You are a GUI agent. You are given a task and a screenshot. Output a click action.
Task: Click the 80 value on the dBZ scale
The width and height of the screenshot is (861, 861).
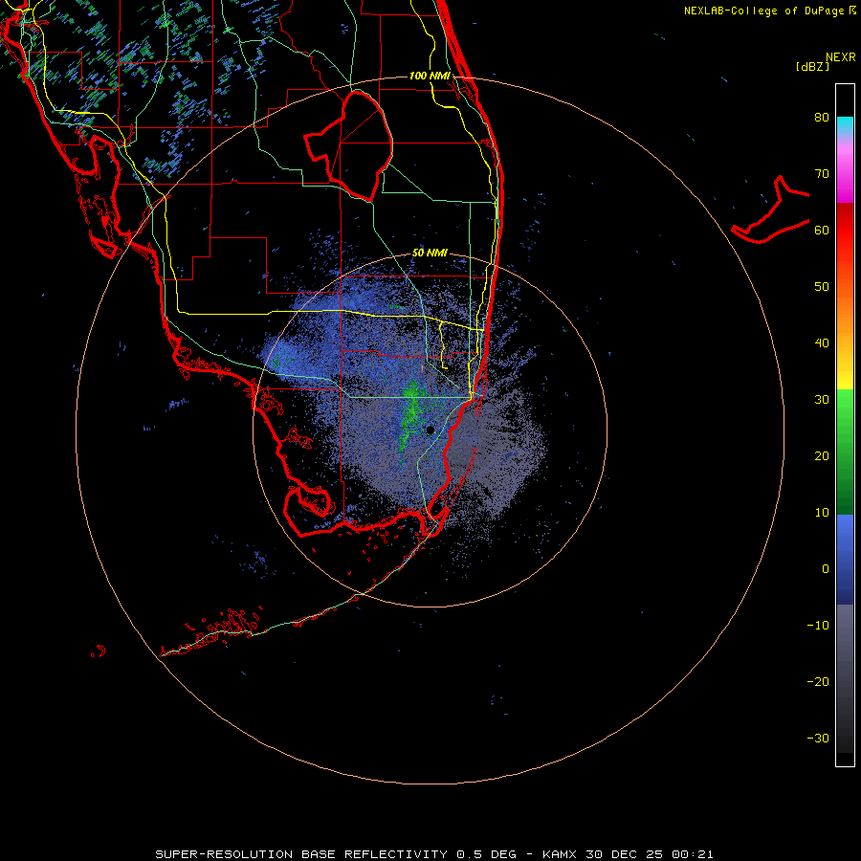pos(822,118)
